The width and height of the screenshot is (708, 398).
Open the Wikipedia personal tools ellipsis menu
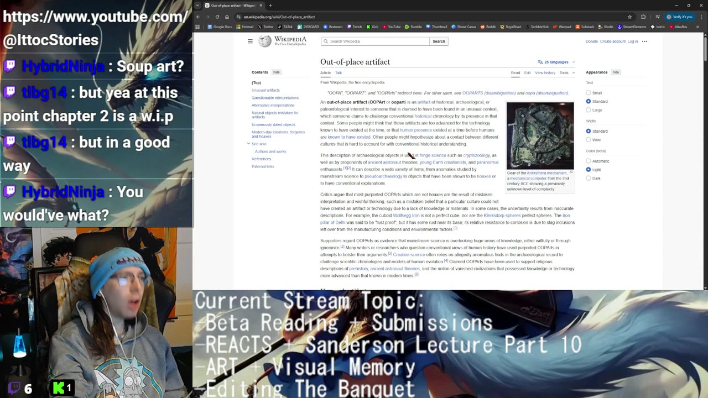[x=644, y=41]
